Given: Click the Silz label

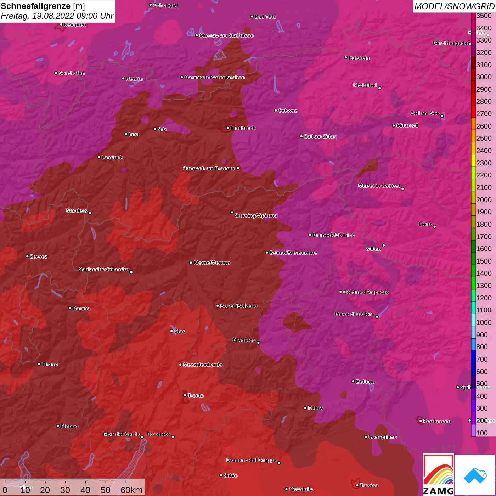Looking at the screenshot, I should pyautogui.click(x=162, y=129).
